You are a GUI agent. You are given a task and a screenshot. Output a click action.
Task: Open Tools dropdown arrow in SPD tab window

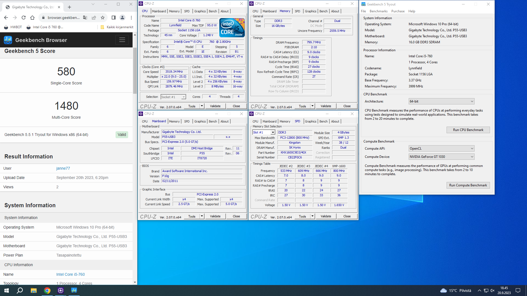point(312,216)
